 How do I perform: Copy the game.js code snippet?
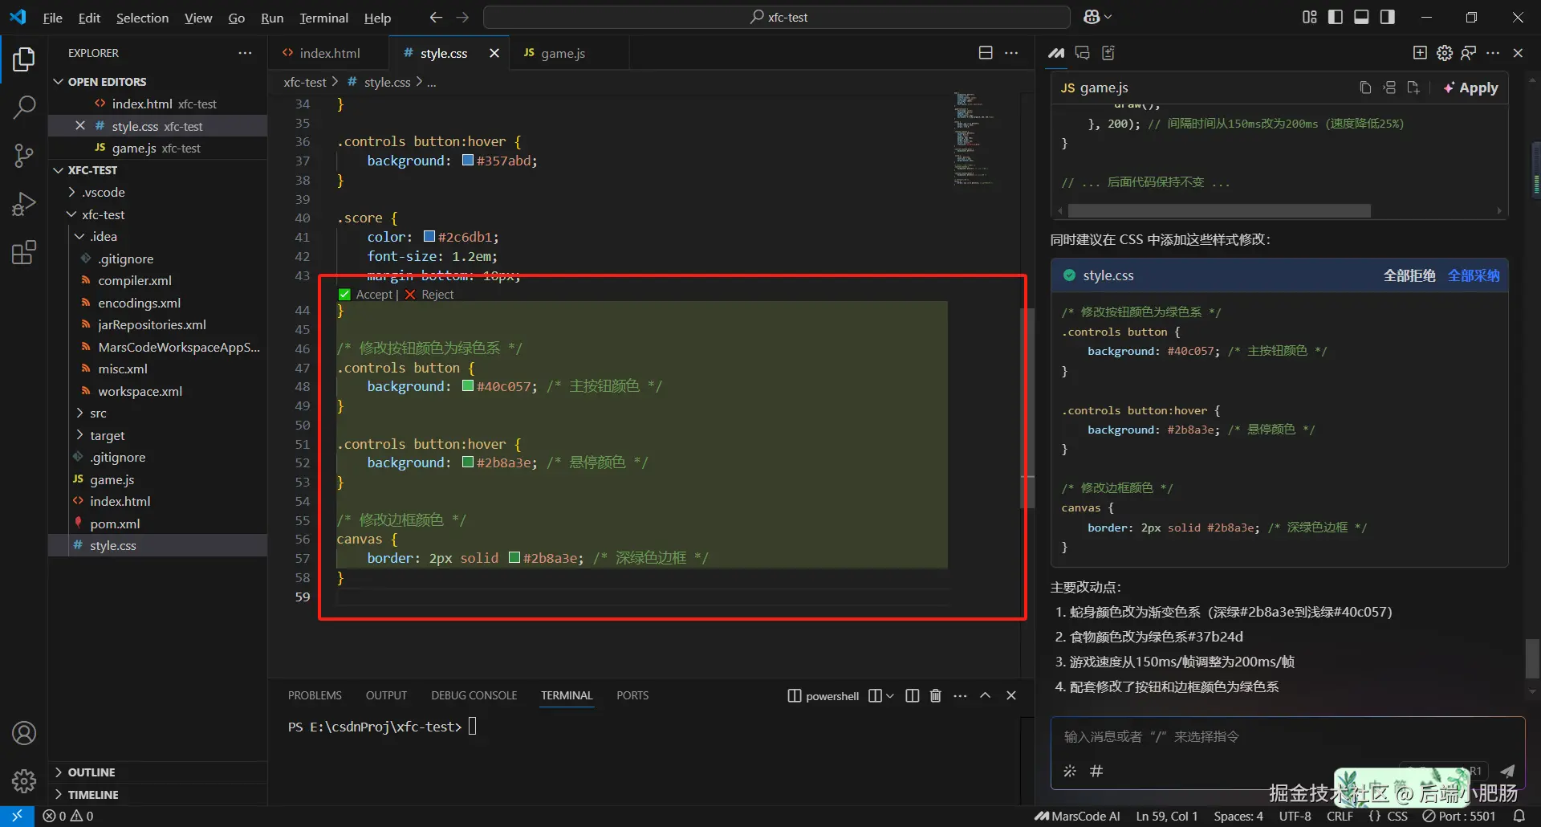point(1365,88)
